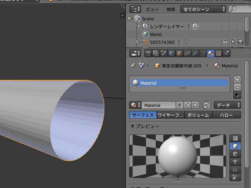Screen dimensions: 251x188
Task: Select the Scene item in outliner
Action: (x=148, y=19)
